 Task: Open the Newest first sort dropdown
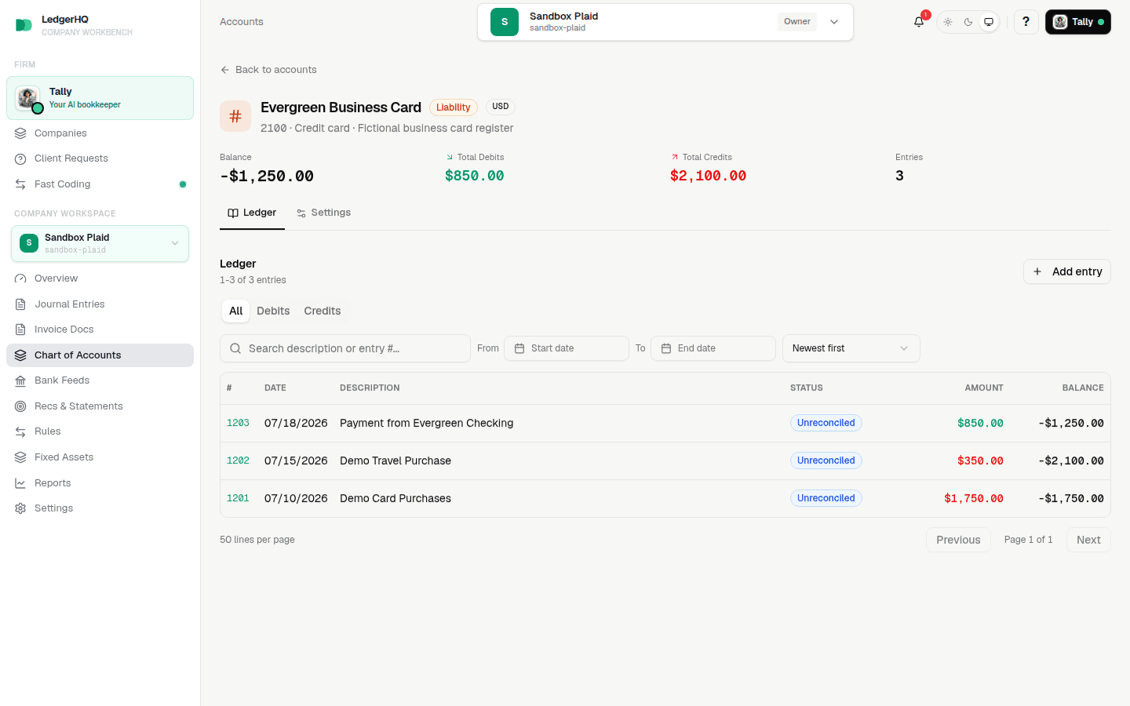click(851, 348)
